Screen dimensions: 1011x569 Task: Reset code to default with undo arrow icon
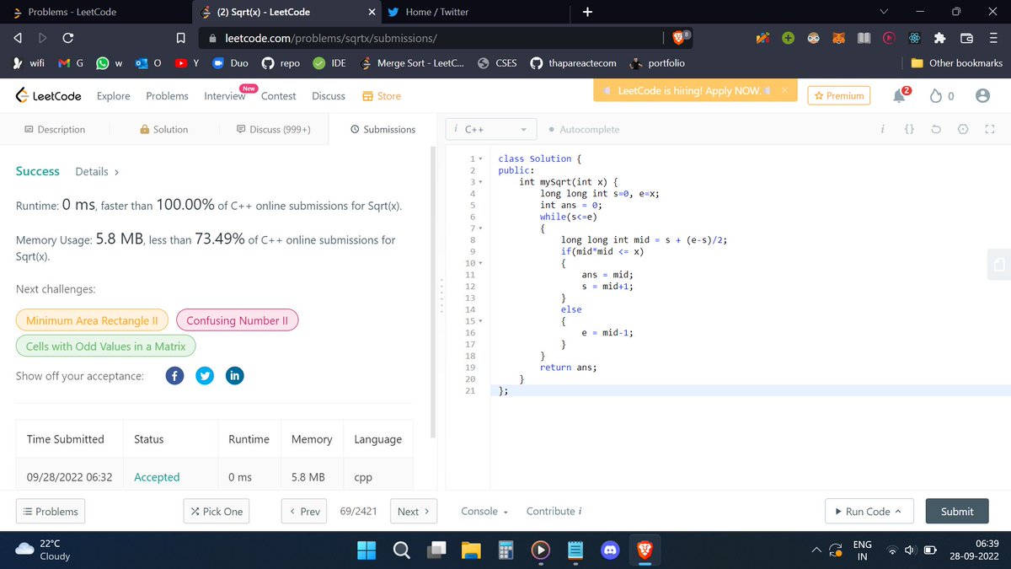coord(936,130)
